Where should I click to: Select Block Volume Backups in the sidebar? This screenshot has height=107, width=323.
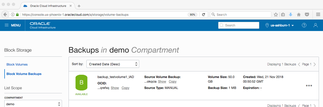24,74
